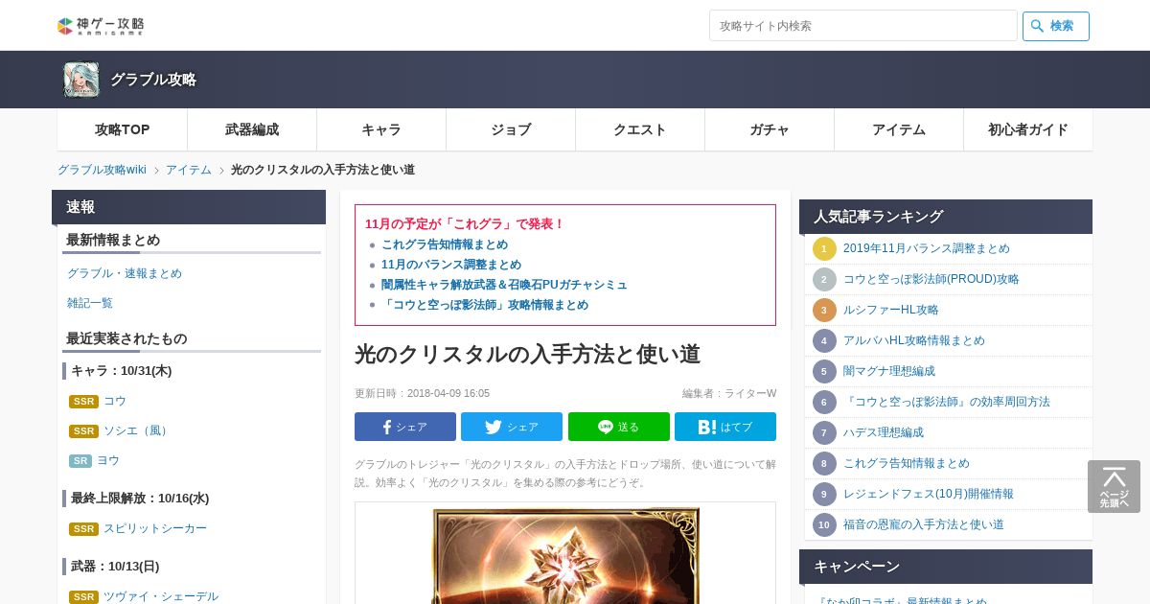The width and height of the screenshot is (1150, 604).
Task: Open ranking 4: アルバハHL攻略情報まとめ
Action: click(x=914, y=340)
